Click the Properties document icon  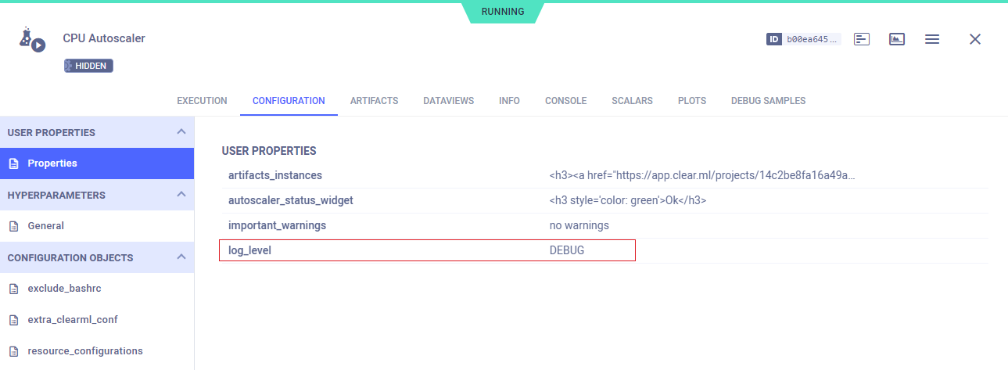pyautogui.click(x=13, y=163)
